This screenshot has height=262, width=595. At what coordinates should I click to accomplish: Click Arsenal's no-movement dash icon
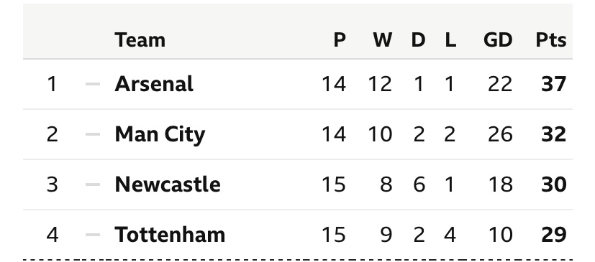click(93, 84)
